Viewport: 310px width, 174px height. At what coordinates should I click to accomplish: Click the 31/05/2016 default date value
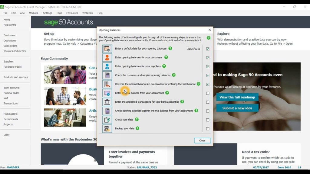[x=193, y=49]
